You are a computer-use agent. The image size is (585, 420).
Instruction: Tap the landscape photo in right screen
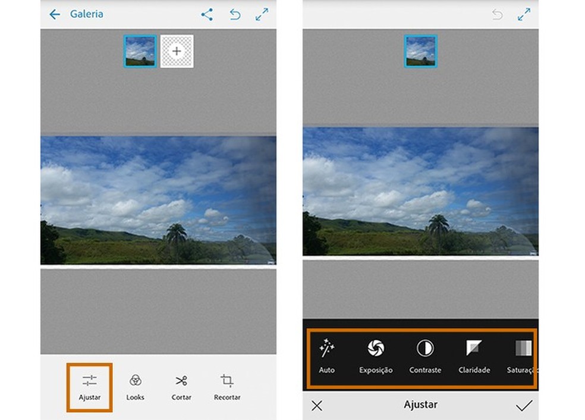420,192
